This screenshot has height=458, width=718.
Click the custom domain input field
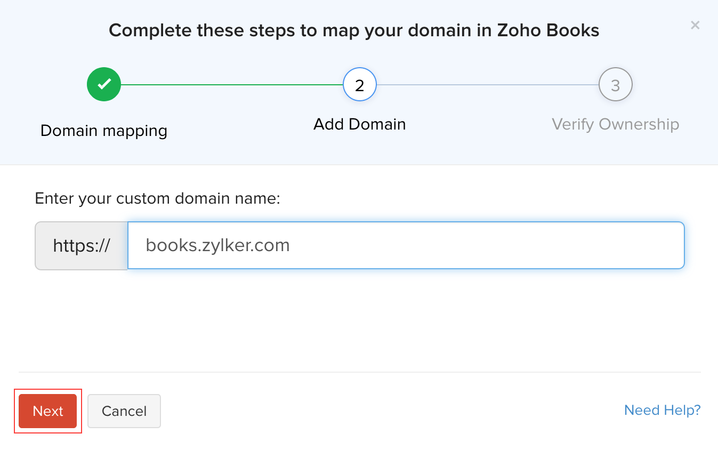tap(405, 245)
